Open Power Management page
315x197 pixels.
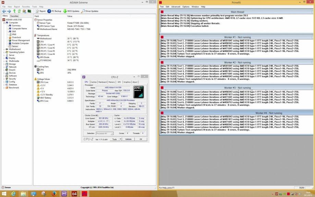(x=21, y=40)
